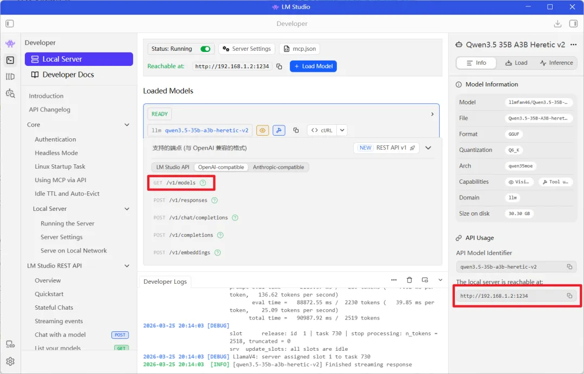Open Streaming events docs page
Screen dimensions: 584x374
(59, 321)
